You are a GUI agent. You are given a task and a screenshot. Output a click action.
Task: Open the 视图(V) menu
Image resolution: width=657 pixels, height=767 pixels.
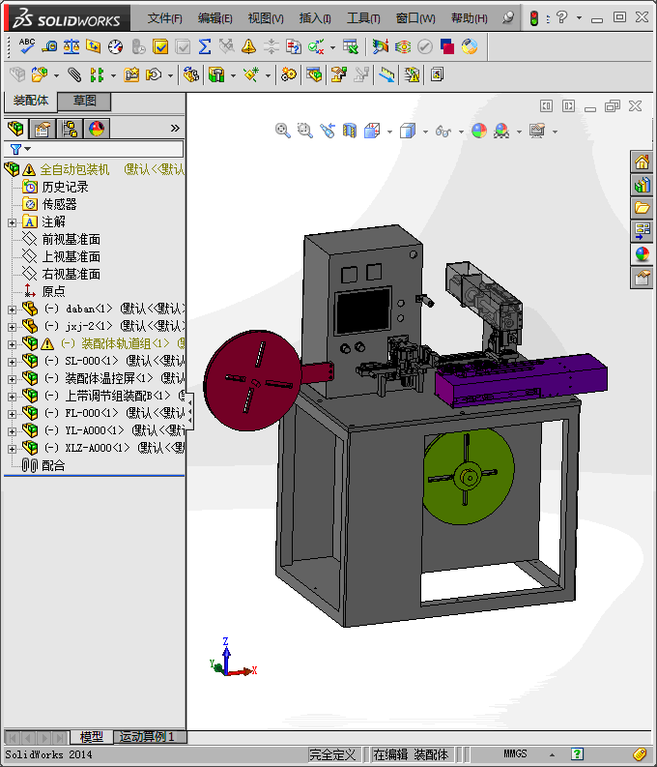point(266,18)
